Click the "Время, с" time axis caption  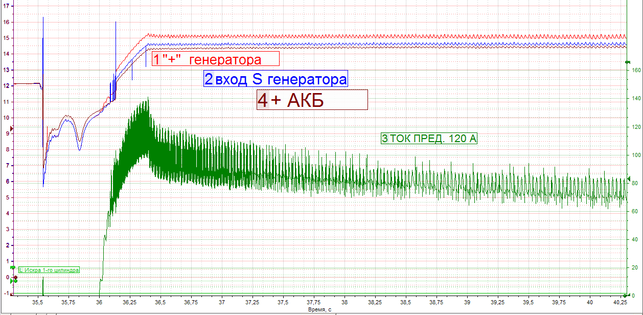(x=319, y=310)
